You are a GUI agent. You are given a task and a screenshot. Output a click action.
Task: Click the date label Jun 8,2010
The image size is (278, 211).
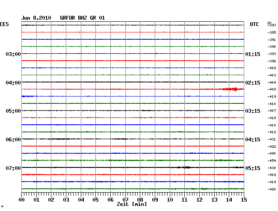36,18
